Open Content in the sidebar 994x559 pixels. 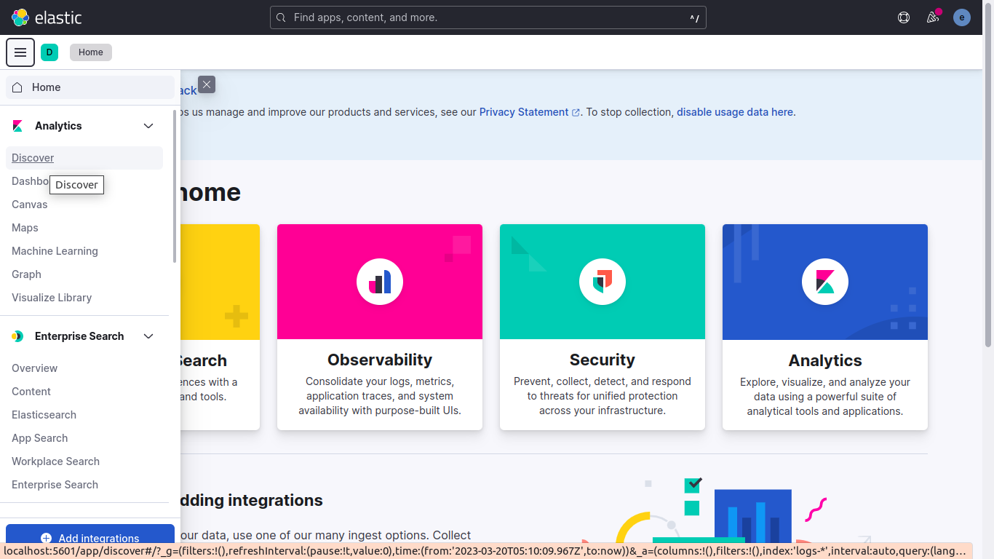point(31,392)
